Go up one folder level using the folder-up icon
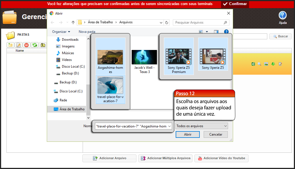 pyautogui.click(x=43, y=45)
